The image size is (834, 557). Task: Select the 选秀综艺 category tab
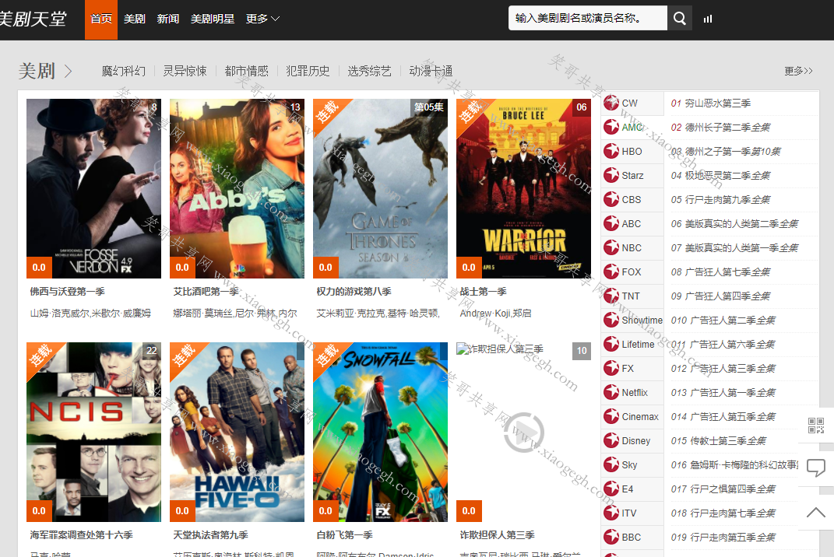[x=370, y=71]
